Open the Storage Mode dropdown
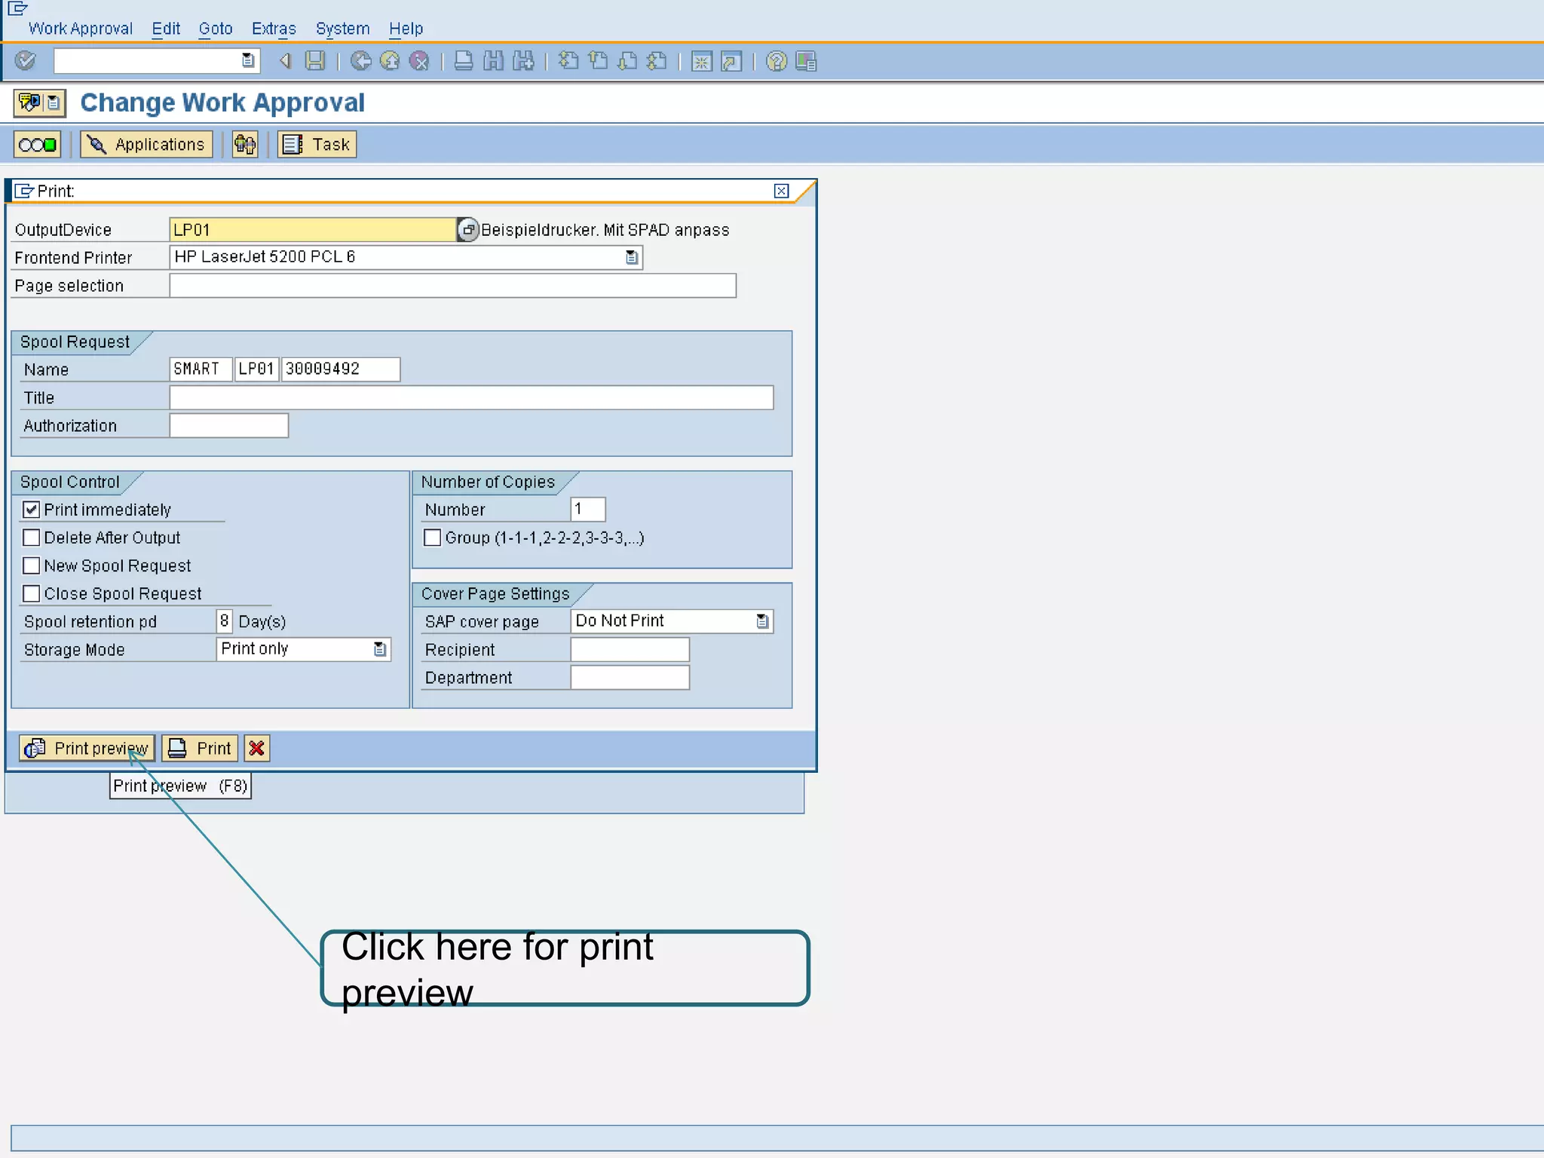Screen dimensions: 1544x1158 tap(380, 649)
